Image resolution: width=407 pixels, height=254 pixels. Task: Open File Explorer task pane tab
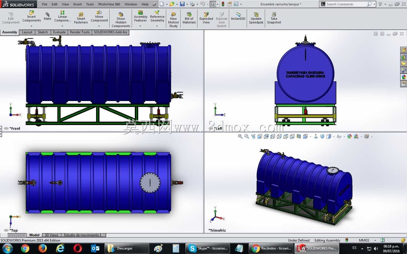point(404,63)
